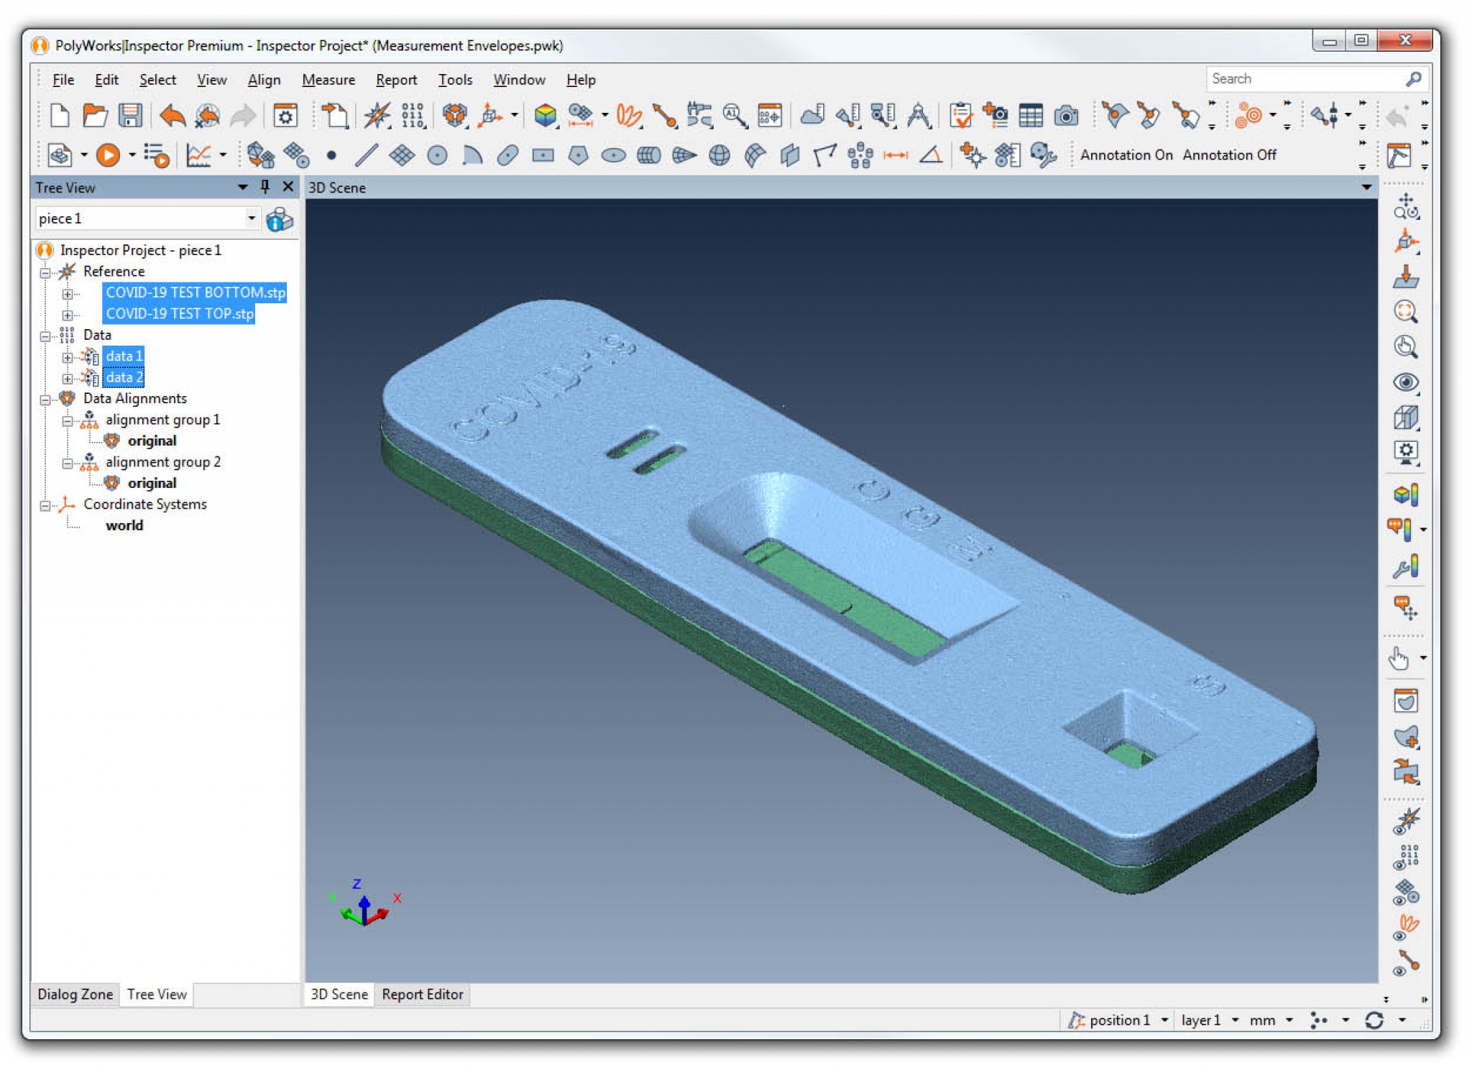This screenshot has height=1078, width=1472.
Task: Create a rectangle feature from toolbar
Action: tap(543, 155)
